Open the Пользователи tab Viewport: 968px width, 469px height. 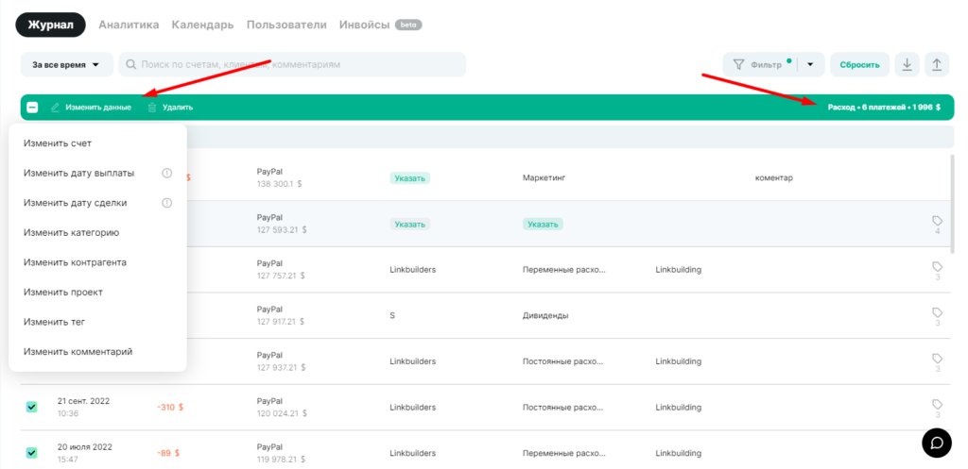coord(286,25)
